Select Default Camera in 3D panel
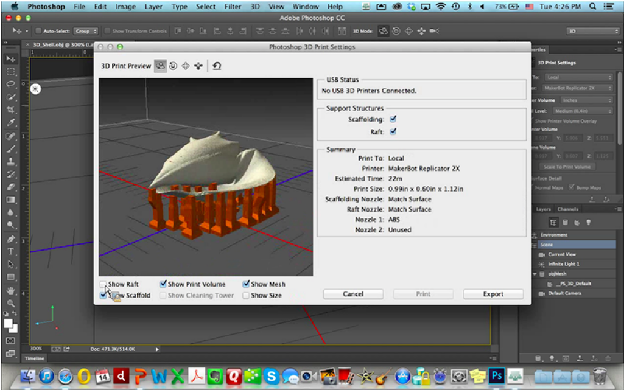This screenshot has width=624, height=390. [x=564, y=293]
